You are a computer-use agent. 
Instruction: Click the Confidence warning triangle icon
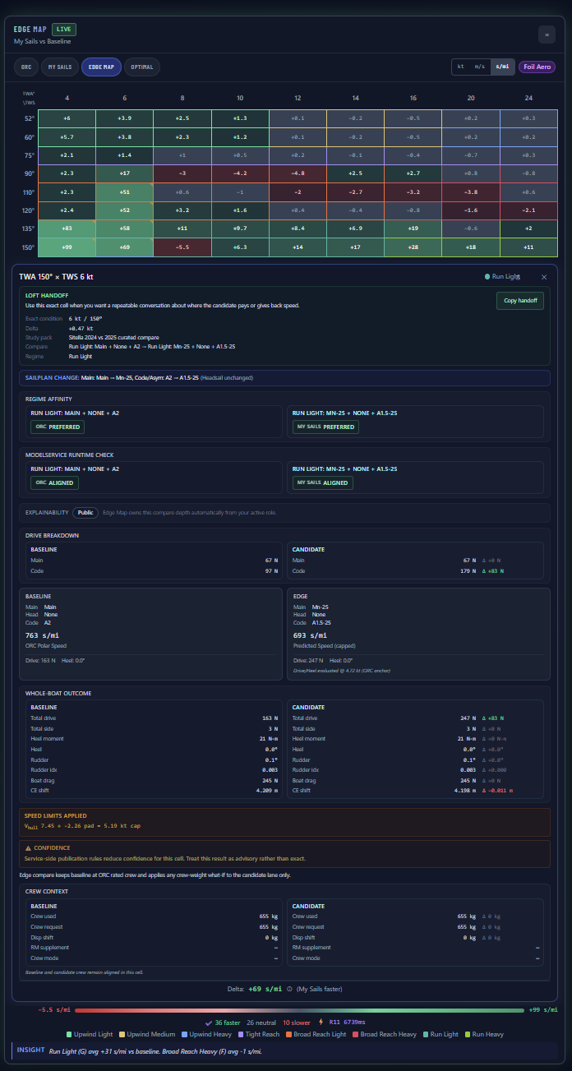(x=29, y=847)
